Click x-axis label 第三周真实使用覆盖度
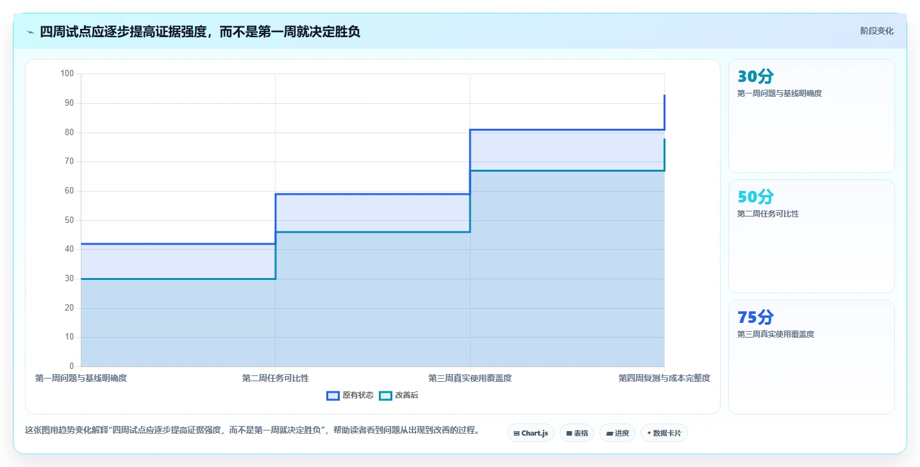Viewport: 920px width, 467px height. [x=470, y=378]
